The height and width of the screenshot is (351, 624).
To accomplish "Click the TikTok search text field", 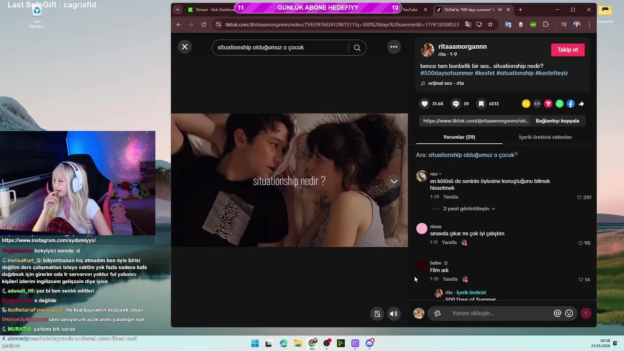I will tap(280, 47).
